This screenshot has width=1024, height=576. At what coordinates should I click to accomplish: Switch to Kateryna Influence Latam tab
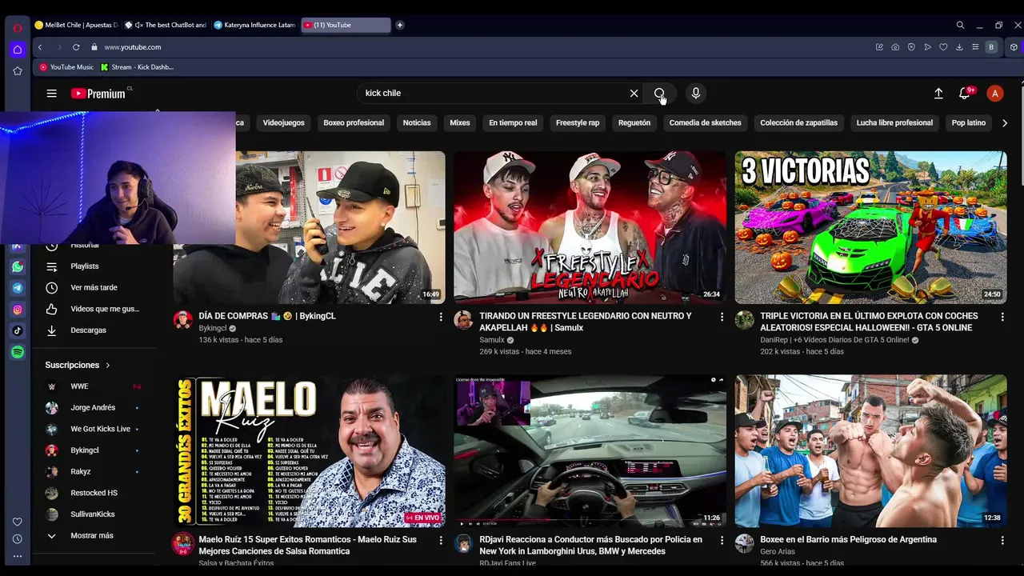(x=256, y=25)
